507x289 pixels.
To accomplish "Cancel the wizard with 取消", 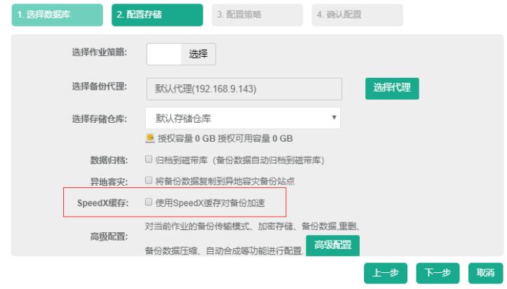I will coord(485,274).
